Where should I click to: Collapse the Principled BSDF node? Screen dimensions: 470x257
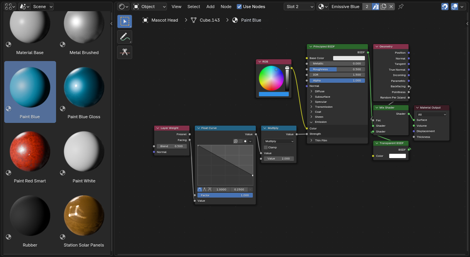(x=310, y=46)
